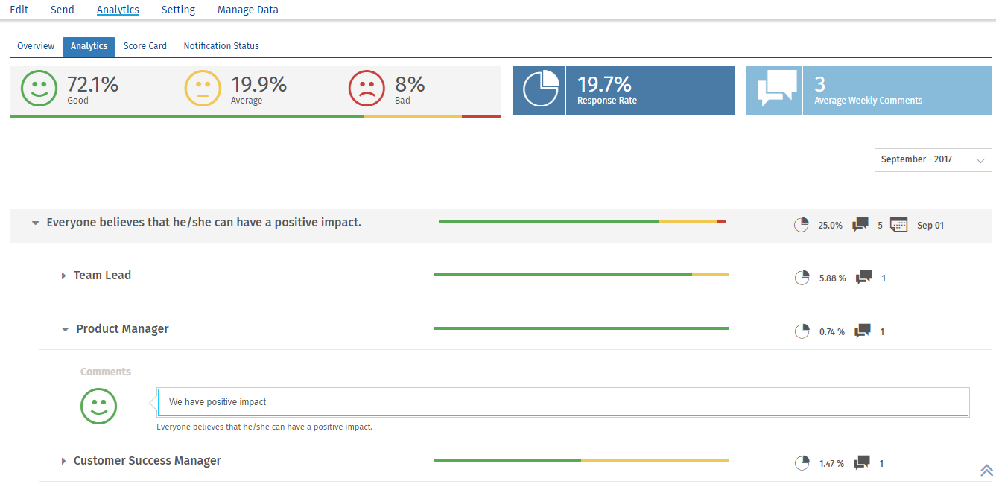Open the Edit menu
Screen dimensions: 996x484
pyautogui.click(x=19, y=10)
